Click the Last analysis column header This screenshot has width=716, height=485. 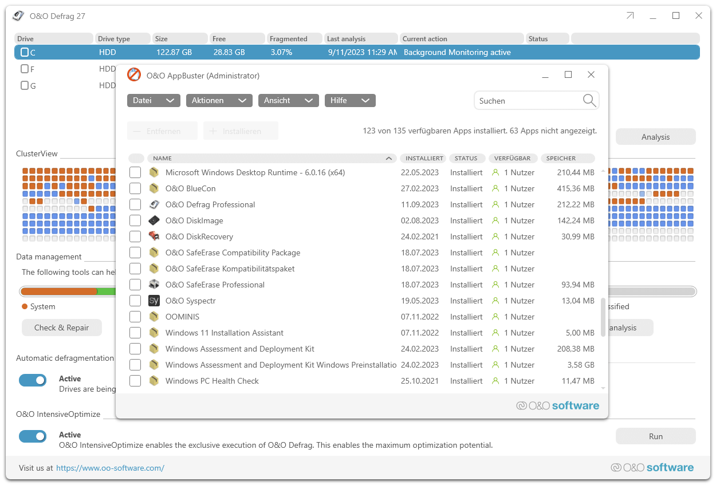pyautogui.click(x=361, y=38)
